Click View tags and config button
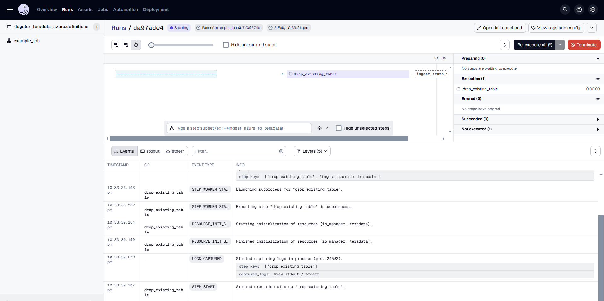This screenshot has height=301, width=604. coord(556,28)
